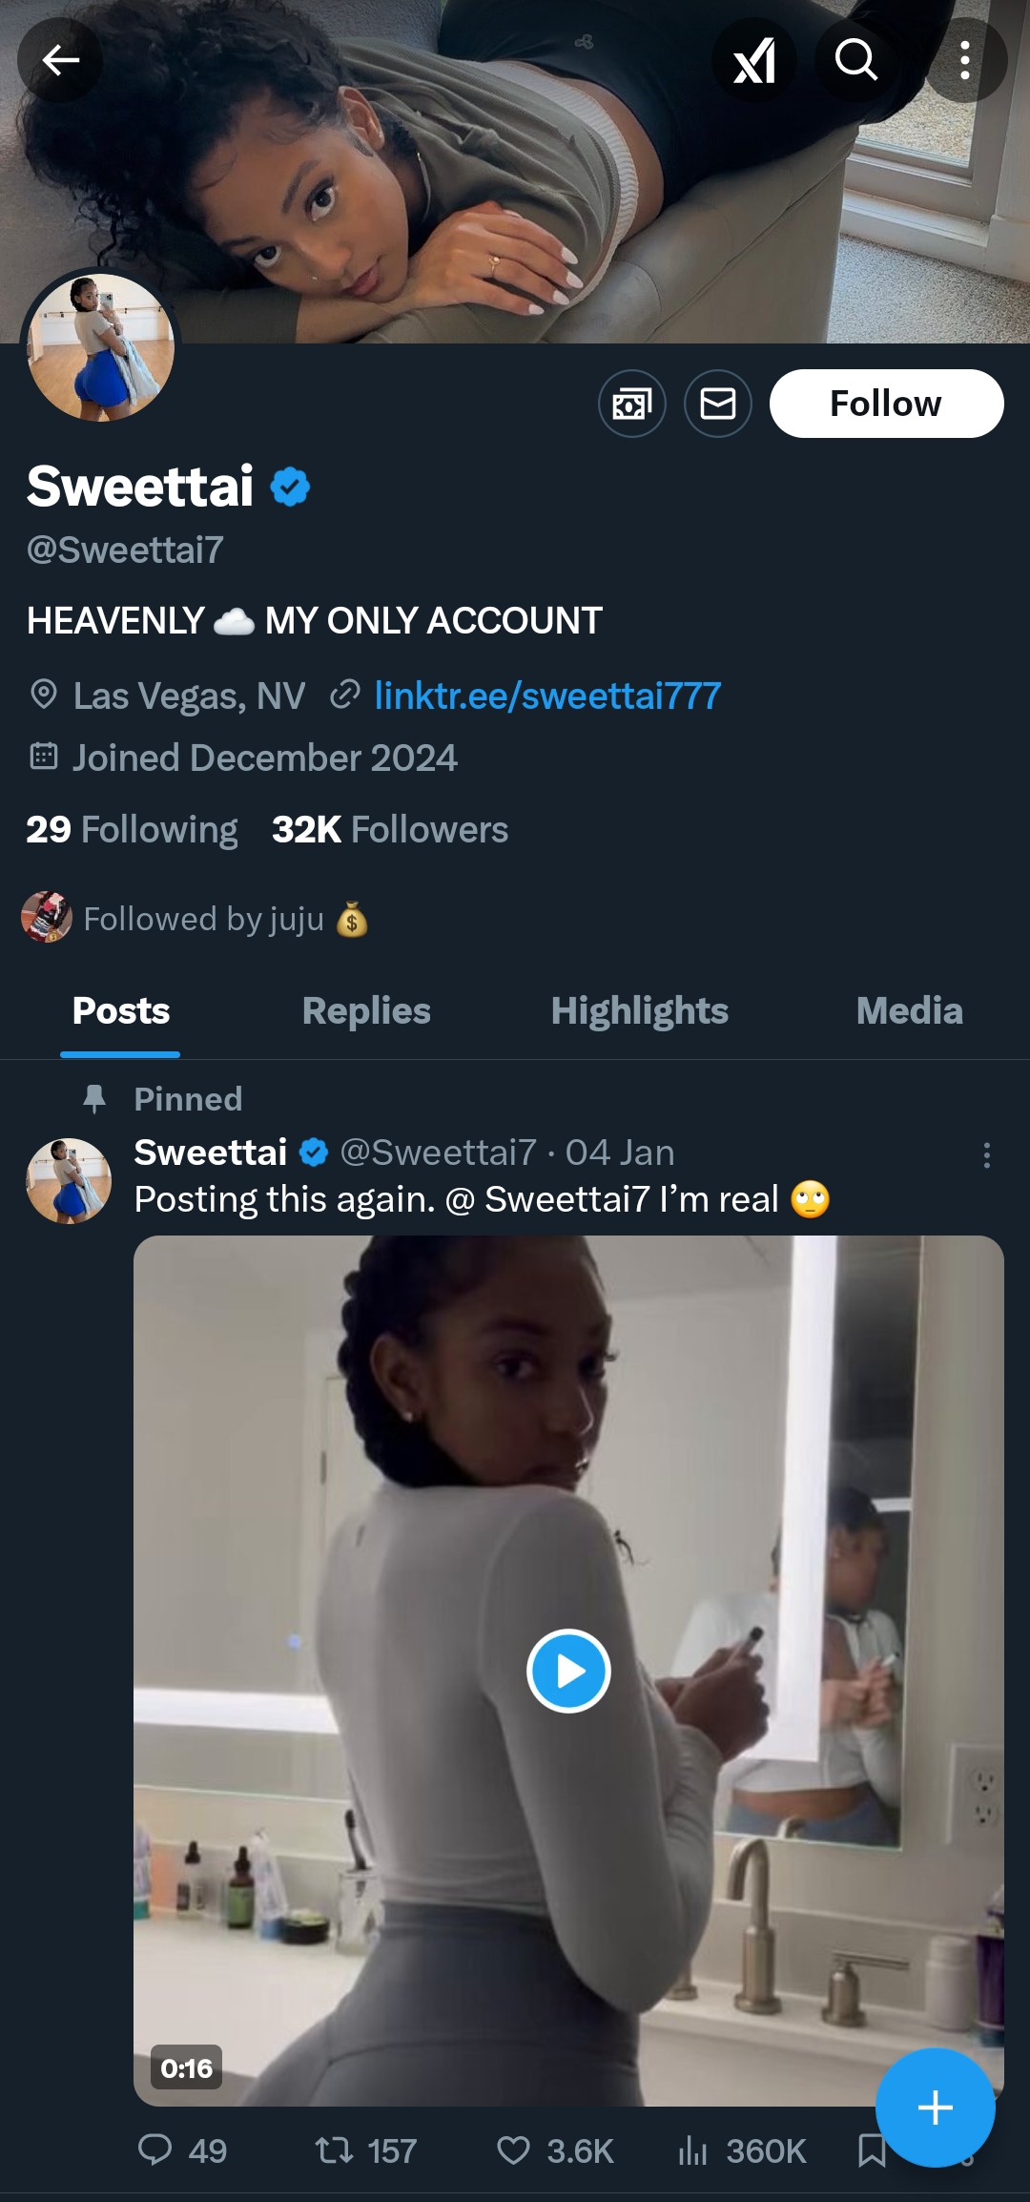Repost the pinned post
Viewport: 1030px width, 2202px height.
pyautogui.click(x=335, y=2150)
